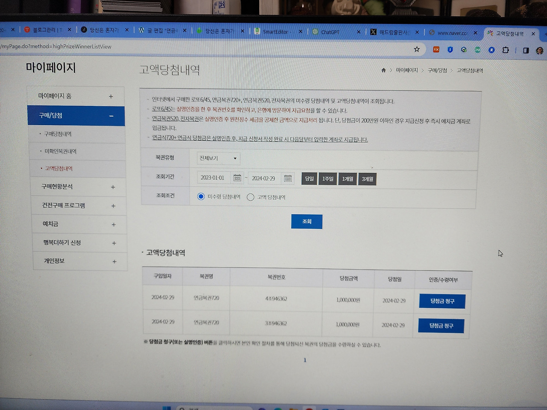Click the 구입일자 column header
This screenshot has height=410, width=547.
(163, 276)
